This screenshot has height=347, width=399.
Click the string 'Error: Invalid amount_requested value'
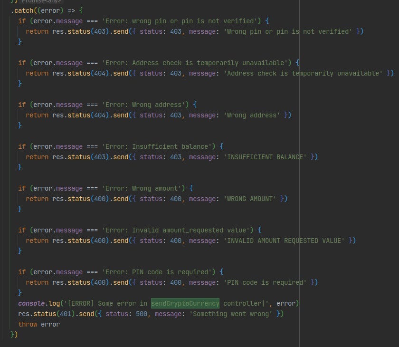pyautogui.click(x=176, y=230)
